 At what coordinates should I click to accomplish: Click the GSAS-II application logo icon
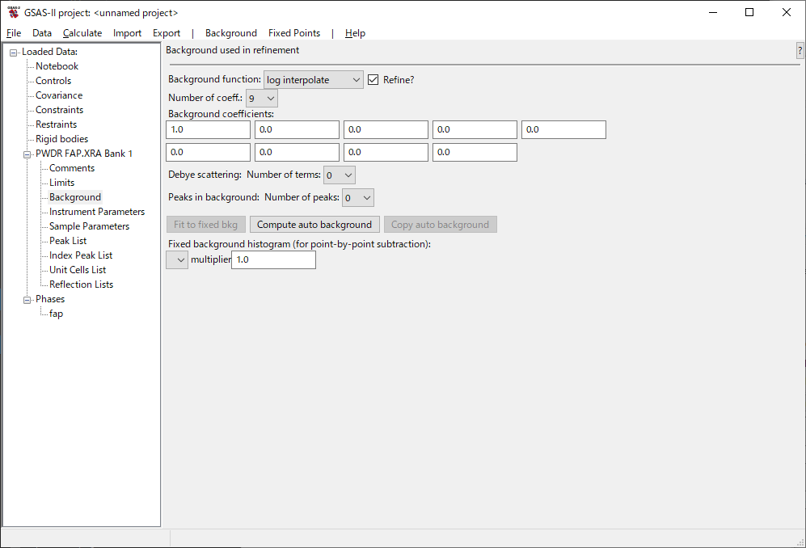pyautogui.click(x=13, y=13)
